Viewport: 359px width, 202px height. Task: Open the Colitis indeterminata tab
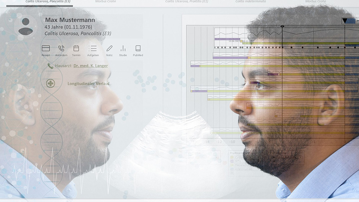tap(251, 2)
